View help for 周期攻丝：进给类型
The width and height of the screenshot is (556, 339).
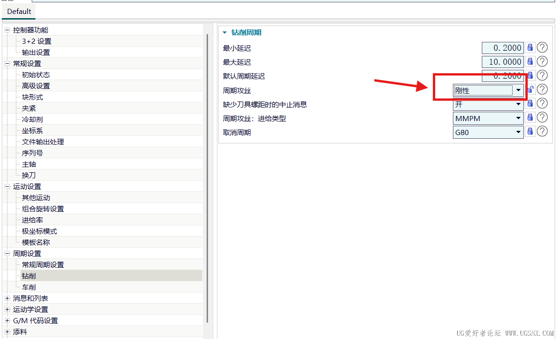(542, 117)
